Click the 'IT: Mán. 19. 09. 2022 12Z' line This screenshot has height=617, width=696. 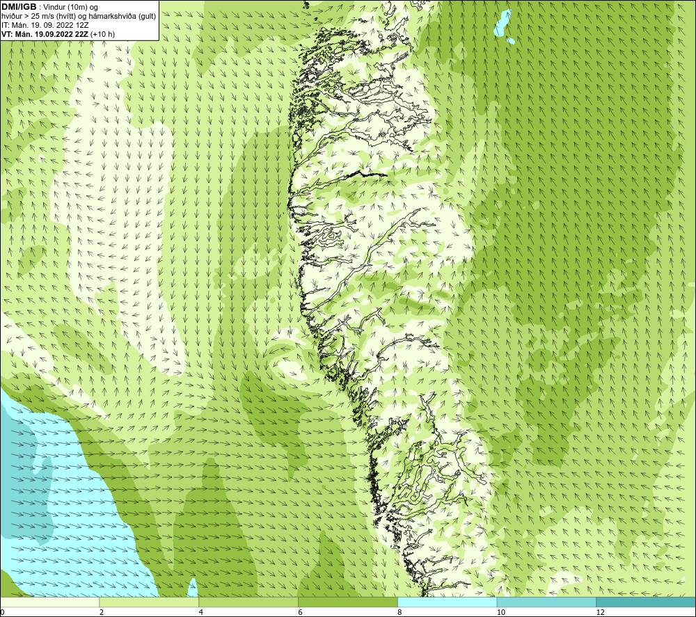(45, 25)
